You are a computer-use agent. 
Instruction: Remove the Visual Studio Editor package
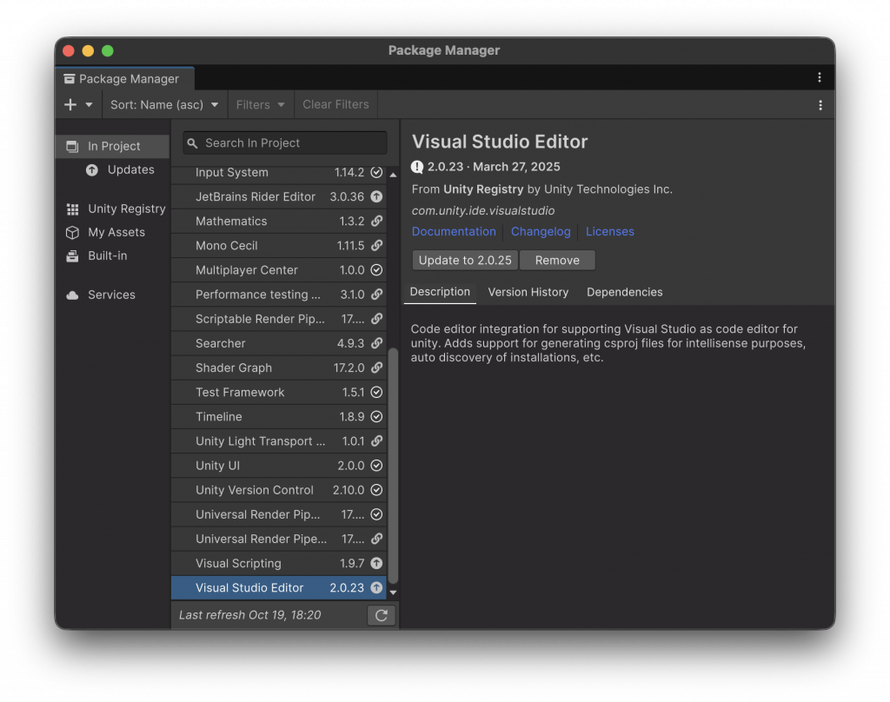[x=557, y=260]
